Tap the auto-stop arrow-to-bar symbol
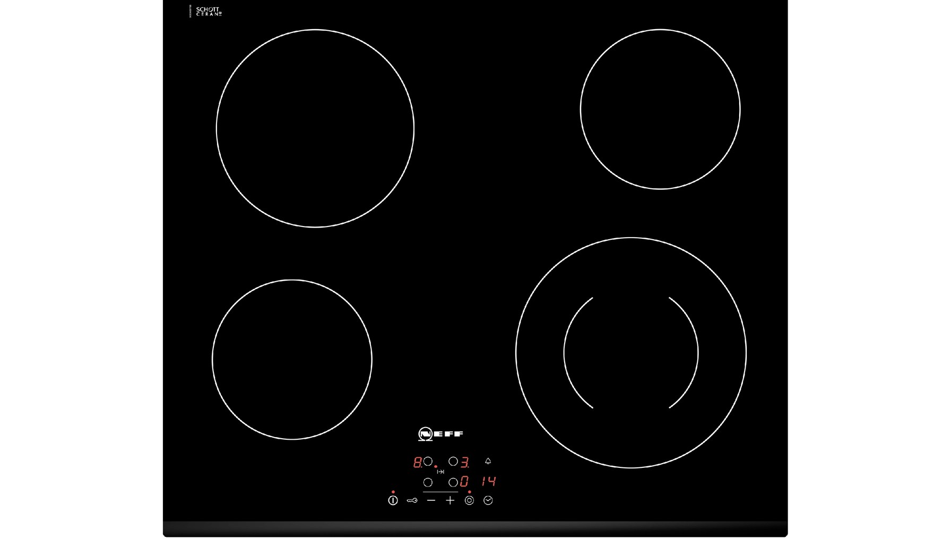 point(440,472)
